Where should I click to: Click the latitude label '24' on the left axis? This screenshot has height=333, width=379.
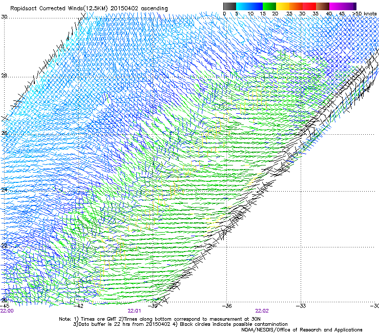pyautogui.click(x=4, y=190)
